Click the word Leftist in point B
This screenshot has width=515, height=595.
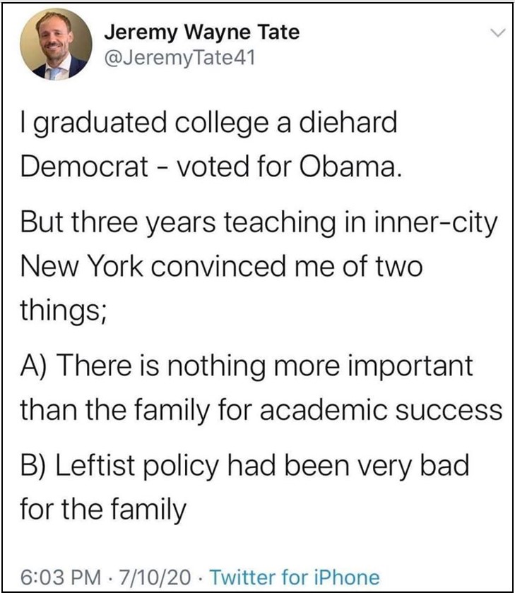tap(95, 466)
